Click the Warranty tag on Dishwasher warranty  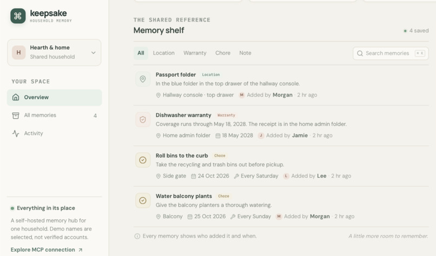[x=226, y=115]
